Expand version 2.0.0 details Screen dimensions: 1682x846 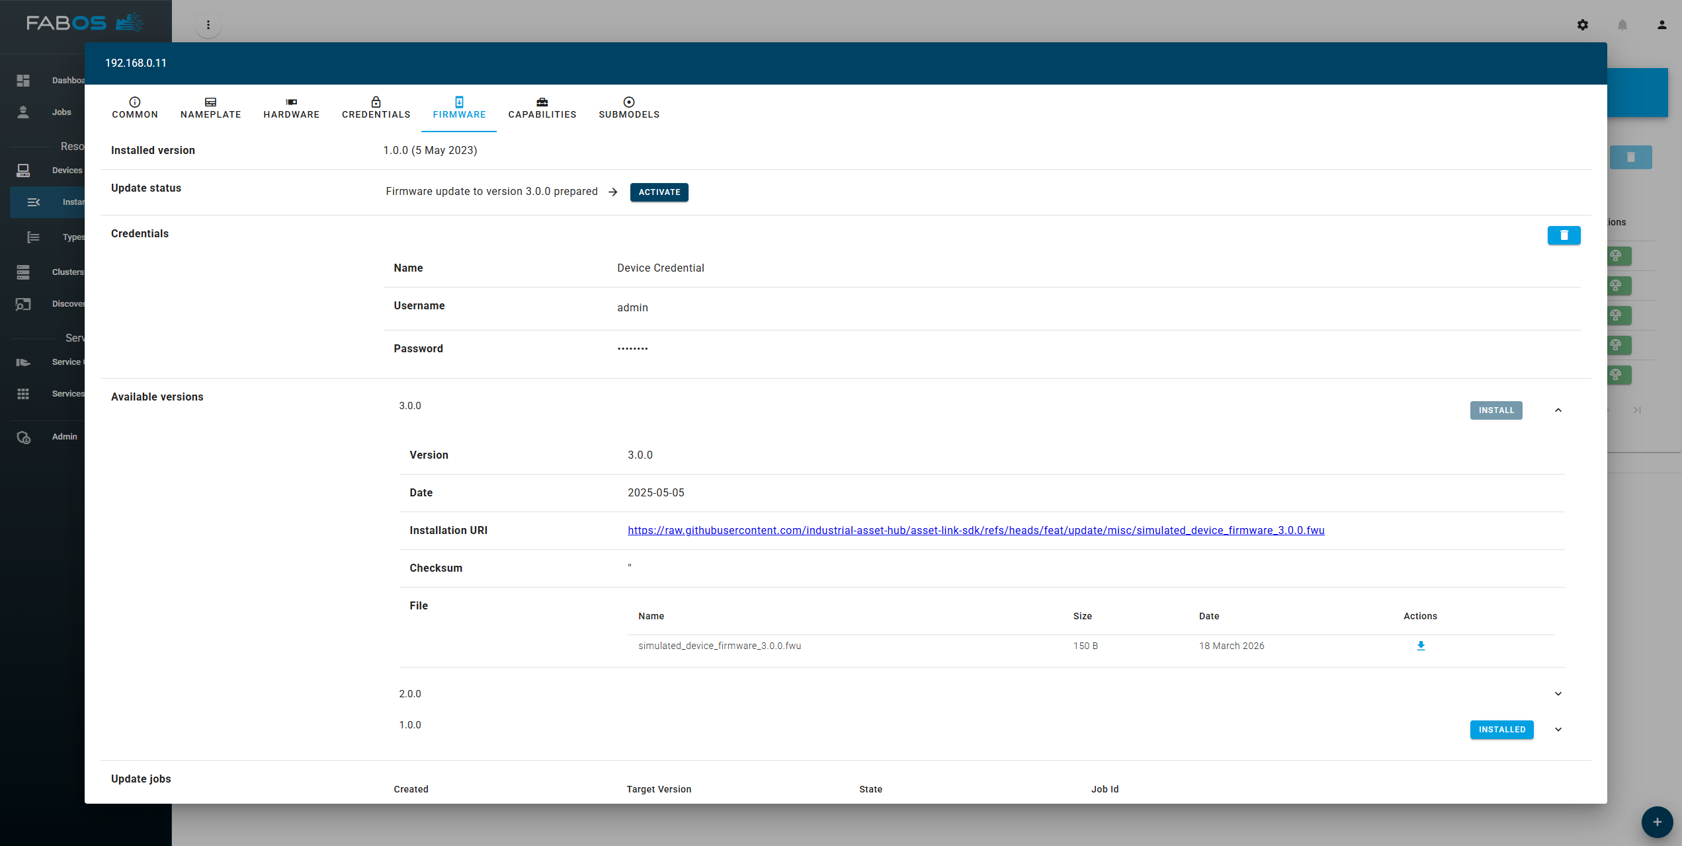[1558, 693]
